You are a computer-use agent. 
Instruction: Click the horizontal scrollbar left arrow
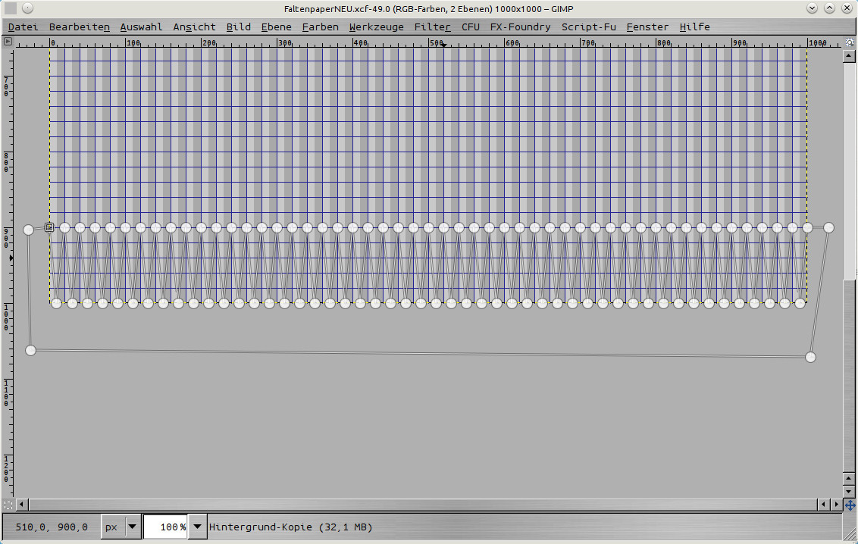[22, 504]
